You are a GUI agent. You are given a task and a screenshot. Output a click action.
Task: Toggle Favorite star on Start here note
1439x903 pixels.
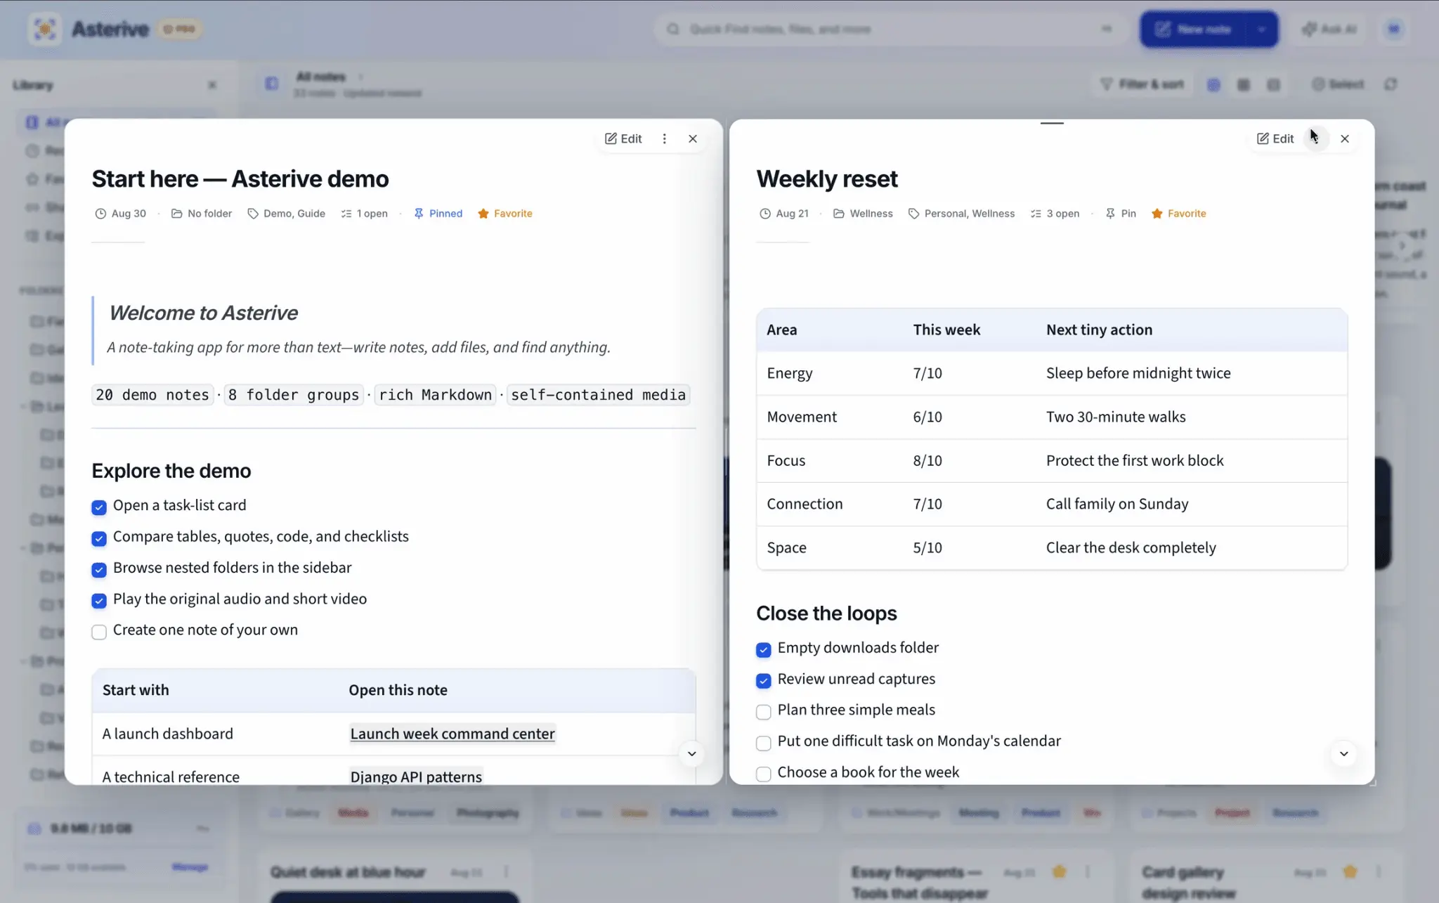[504, 214]
